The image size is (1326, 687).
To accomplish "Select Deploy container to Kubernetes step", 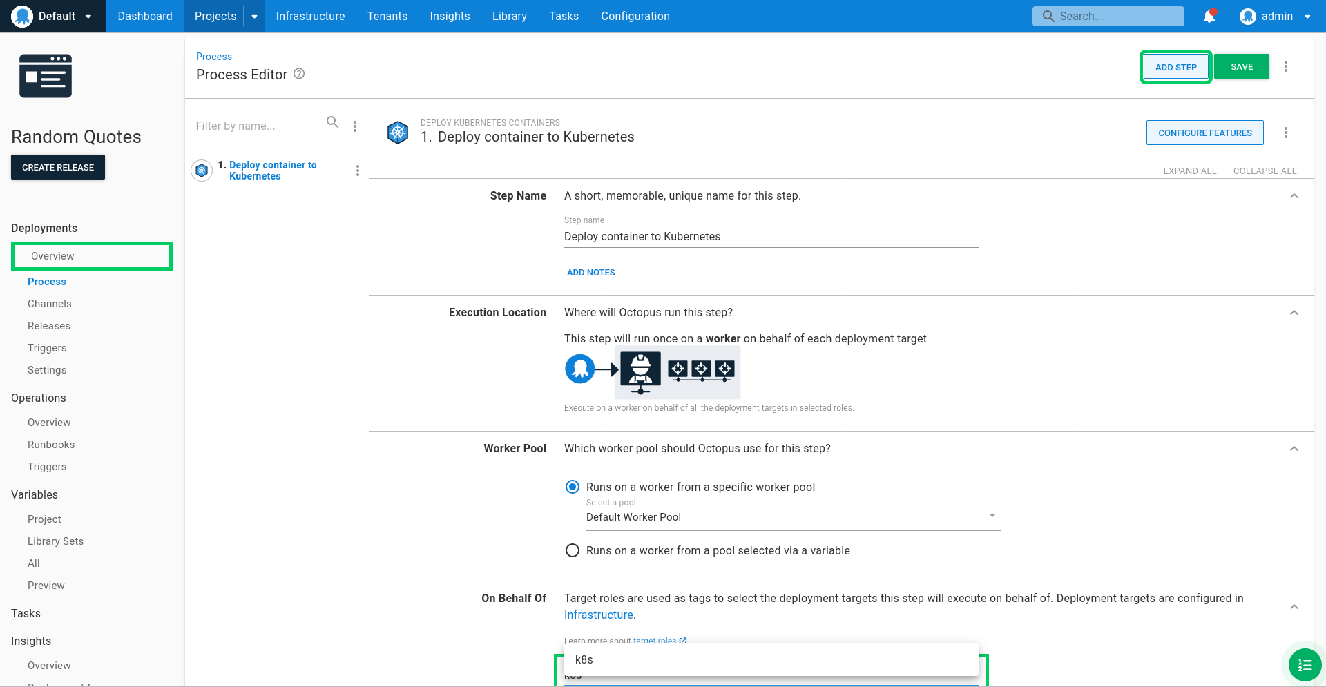I will (273, 171).
